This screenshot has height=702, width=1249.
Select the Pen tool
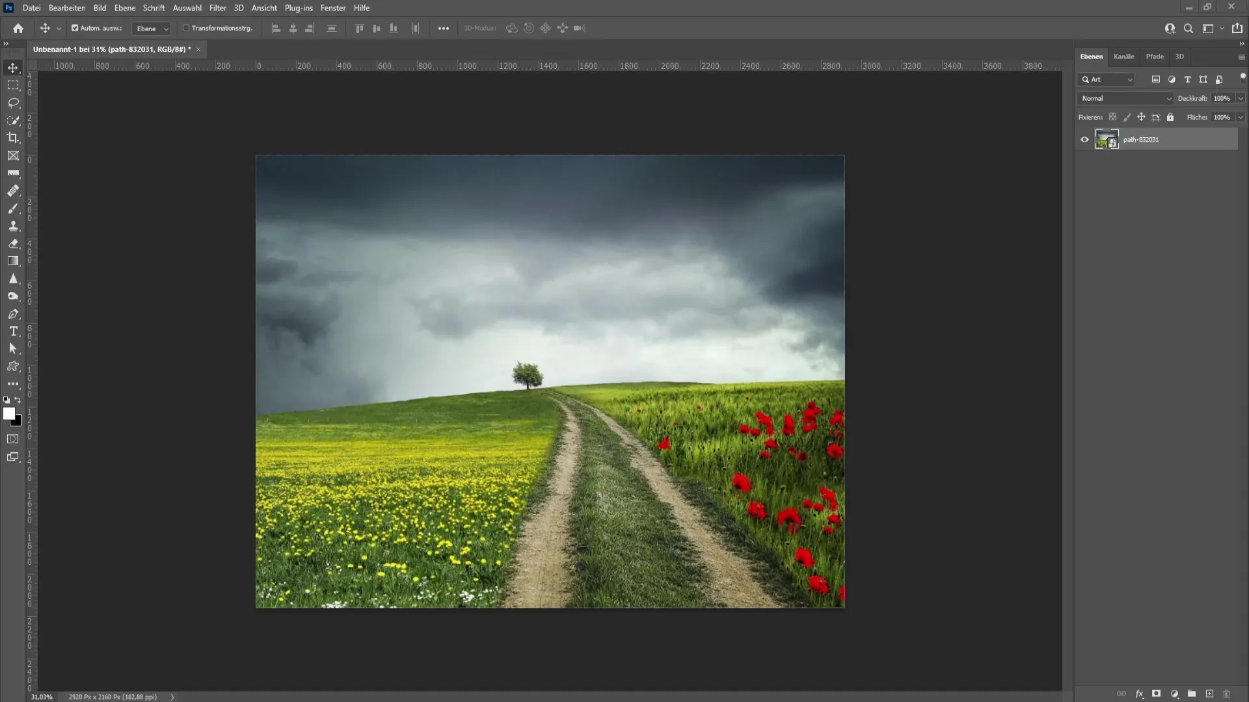click(13, 314)
